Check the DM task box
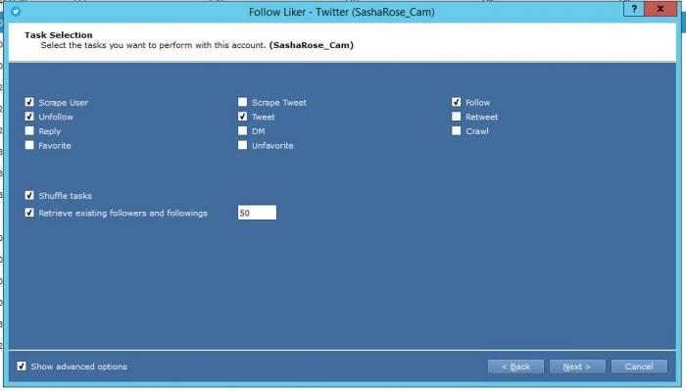Viewport: 686px width, 391px height. [242, 130]
